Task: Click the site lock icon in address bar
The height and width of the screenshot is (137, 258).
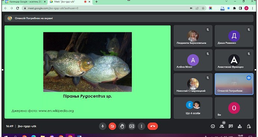Action: coord(25,8)
